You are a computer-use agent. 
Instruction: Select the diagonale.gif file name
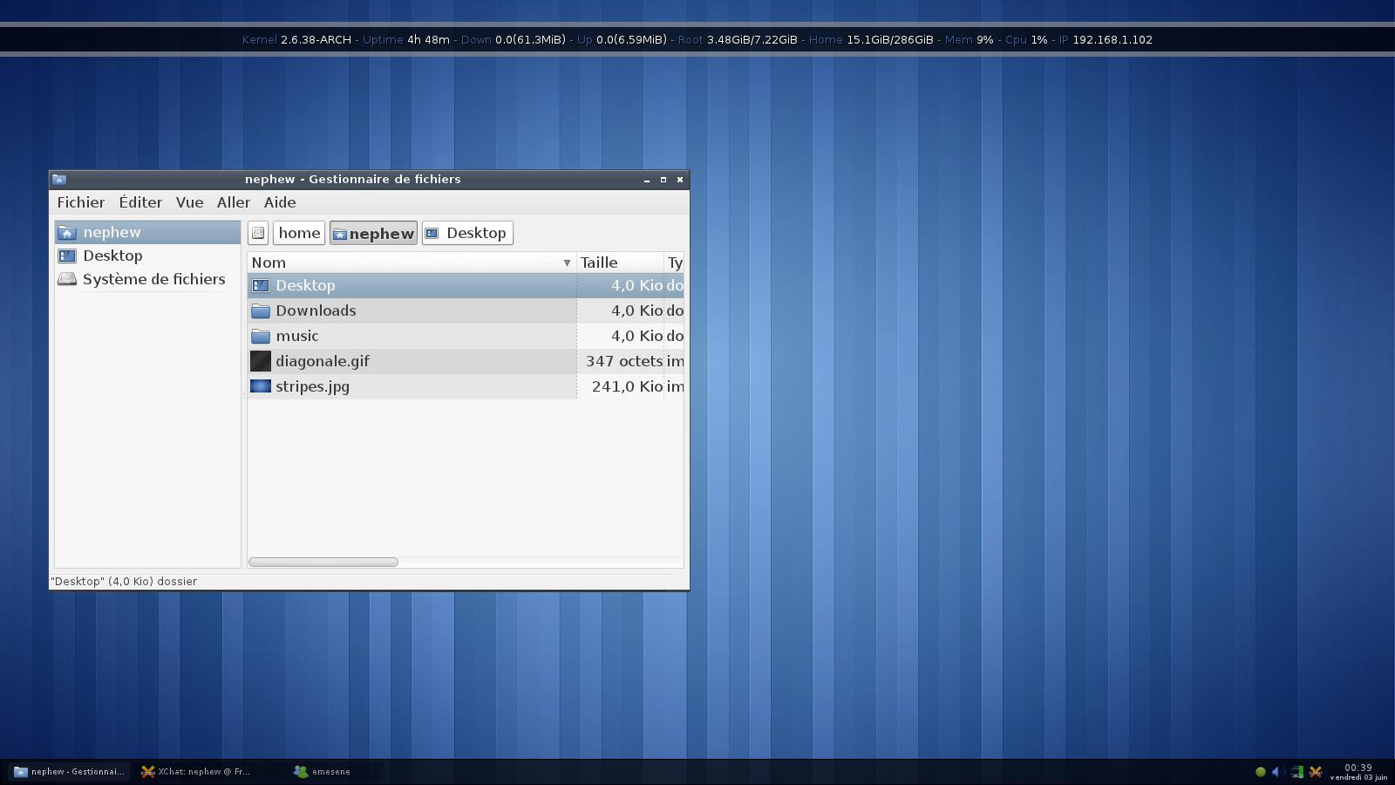pyautogui.click(x=323, y=361)
